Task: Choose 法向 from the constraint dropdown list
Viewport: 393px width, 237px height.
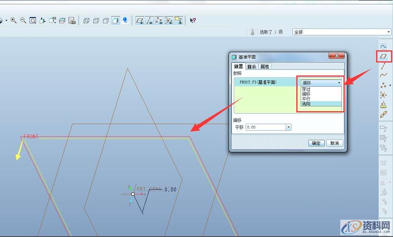Action: pyautogui.click(x=307, y=104)
